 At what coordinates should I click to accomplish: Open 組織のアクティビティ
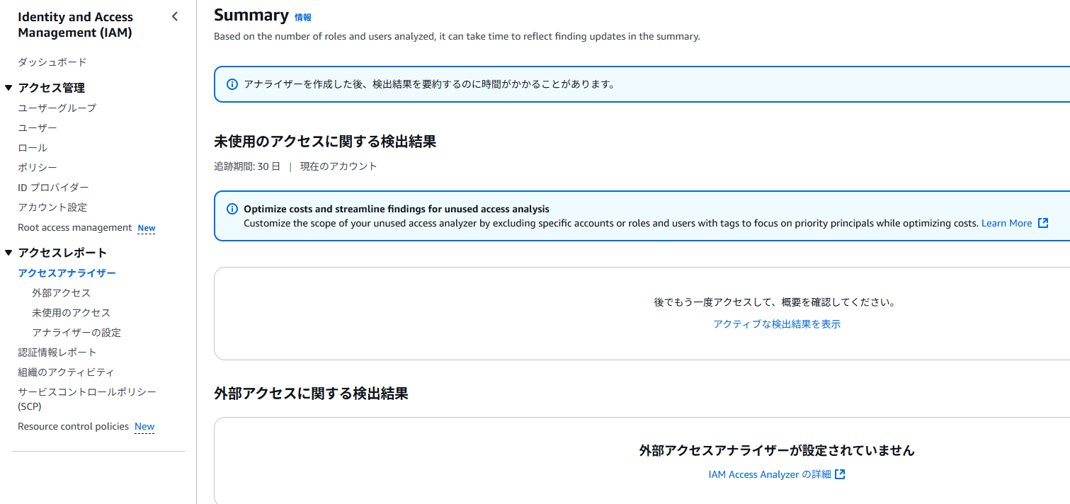(67, 372)
